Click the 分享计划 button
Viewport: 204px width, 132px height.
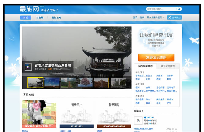click(x=174, y=18)
